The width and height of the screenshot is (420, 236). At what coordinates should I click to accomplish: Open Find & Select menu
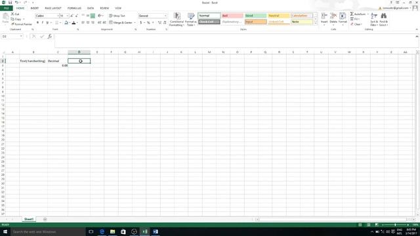[x=383, y=19]
